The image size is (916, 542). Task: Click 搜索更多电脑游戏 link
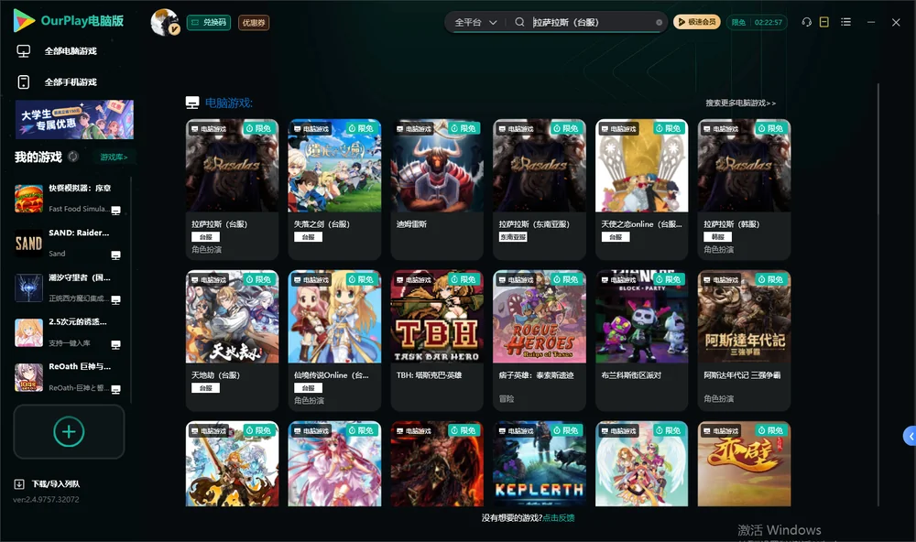tap(740, 103)
